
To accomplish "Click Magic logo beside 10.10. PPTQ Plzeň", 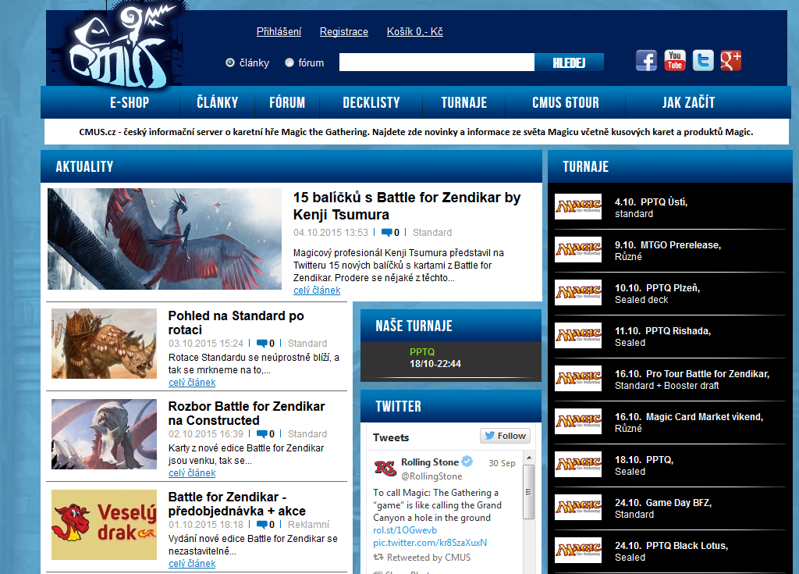I will [578, 292].
